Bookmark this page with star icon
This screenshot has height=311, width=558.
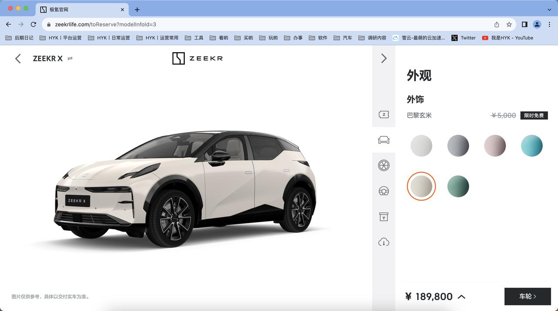[x=509, y=24]
